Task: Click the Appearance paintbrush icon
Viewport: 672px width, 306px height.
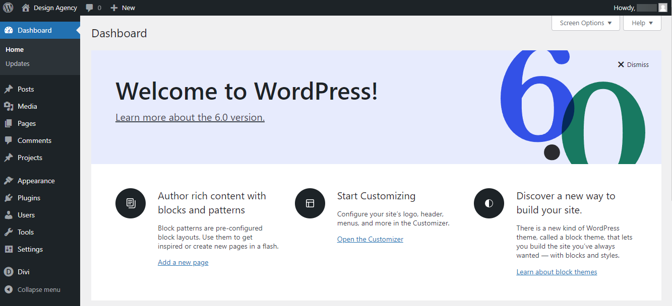Action: (9, 181)
